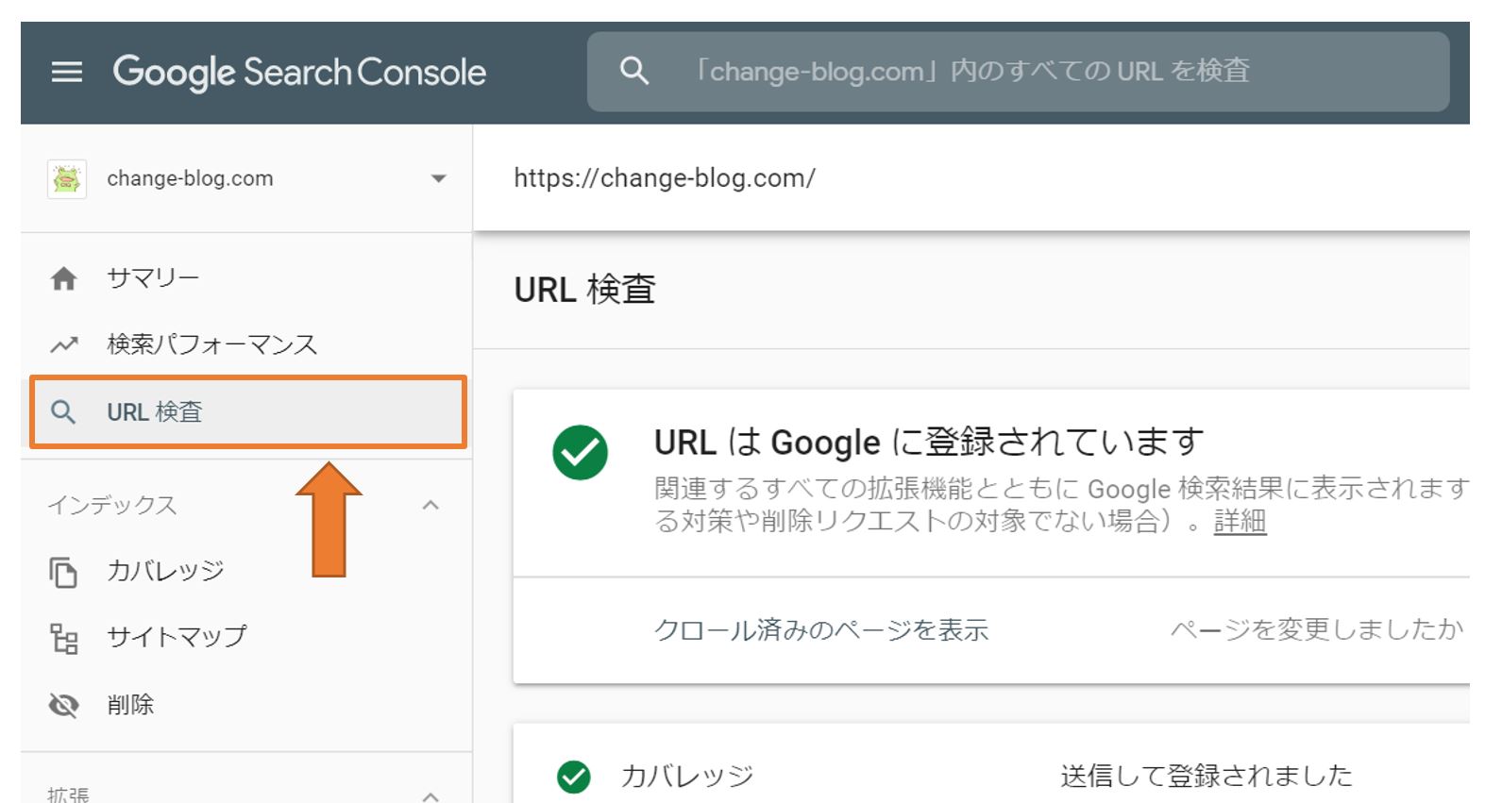Screen dimensions: 1502x803
Task: Click the 'URL は Google に登録されています' heading
Action: 929,442
